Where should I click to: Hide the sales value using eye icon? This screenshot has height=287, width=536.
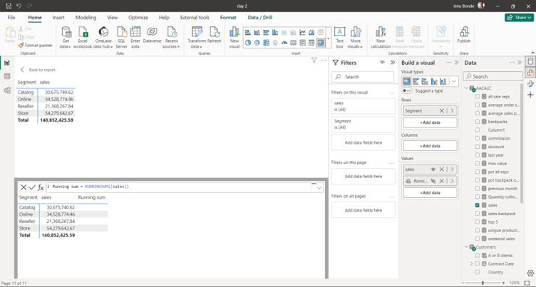click(433, 169)
